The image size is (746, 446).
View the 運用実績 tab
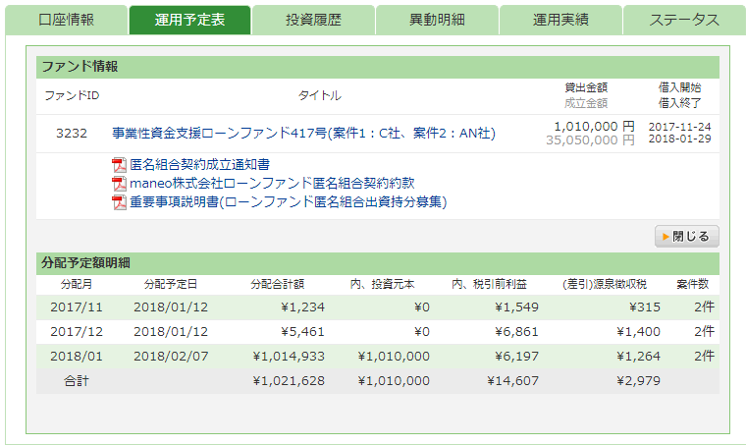(560, 20)
